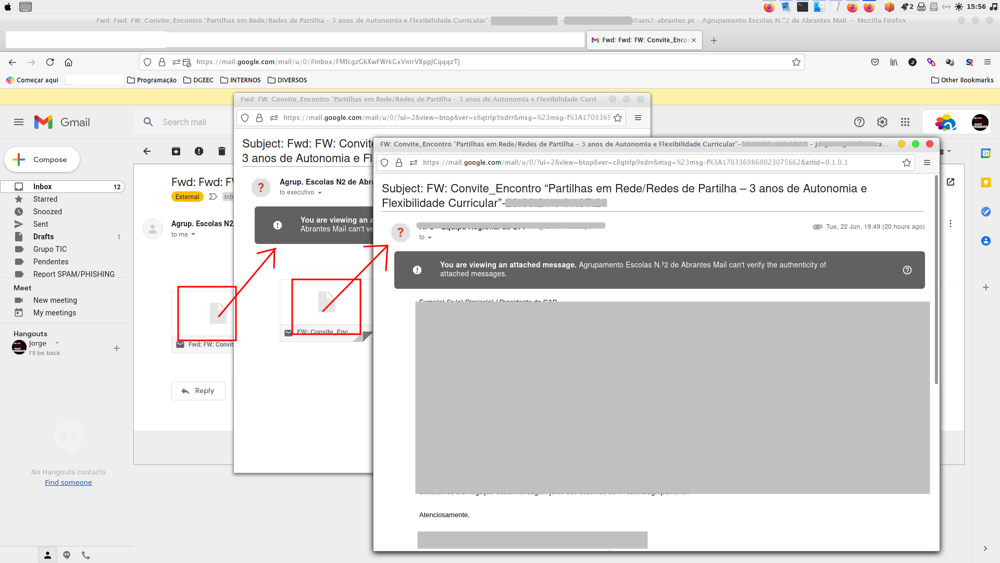1000x563 pixels.
Task: Click the Search mail field
Action: (184, 122)
